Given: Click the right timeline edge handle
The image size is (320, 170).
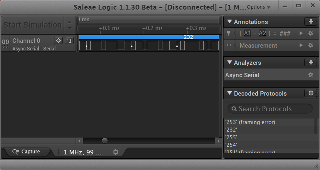Looking at the screenshot, I should point(220,29).
